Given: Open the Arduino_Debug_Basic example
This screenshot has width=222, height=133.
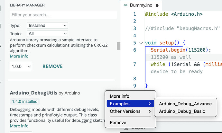Looking at the screenshot, I should [x=182, y=111].
